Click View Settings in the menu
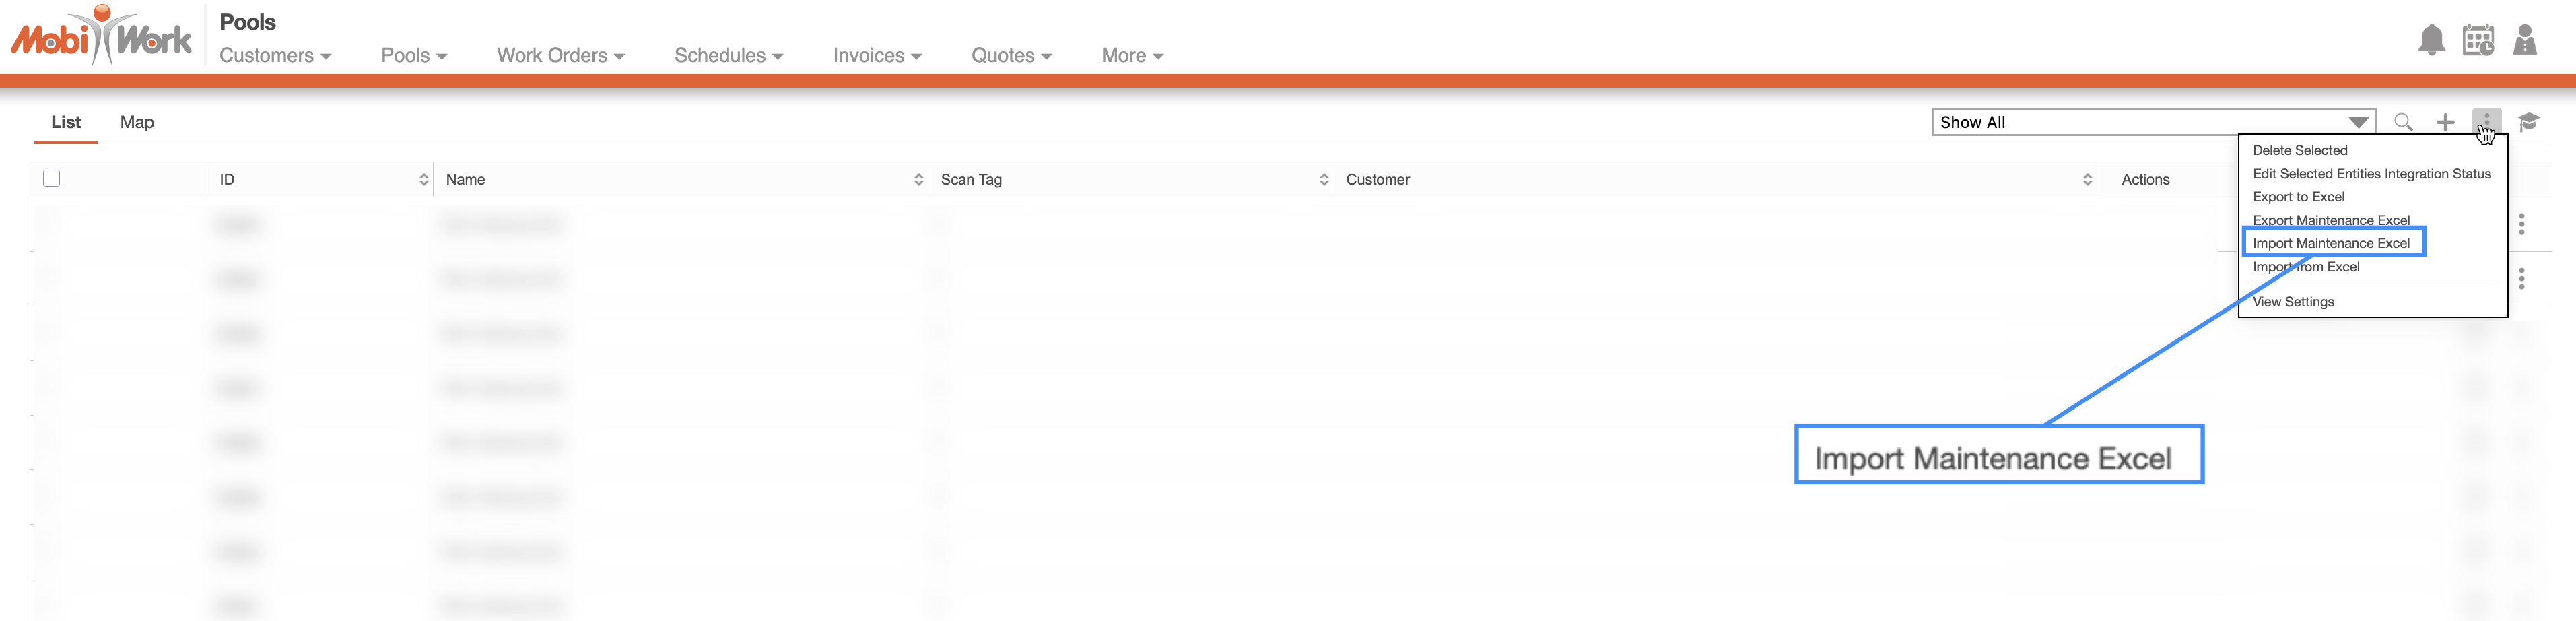 (x=2293, y=302)
